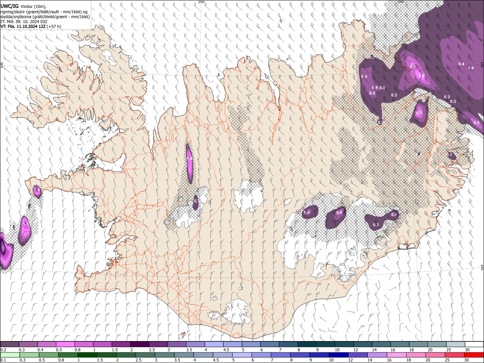
Task: Click the top-row legend swatch starting at 12
Action: (x=362, y=344)
